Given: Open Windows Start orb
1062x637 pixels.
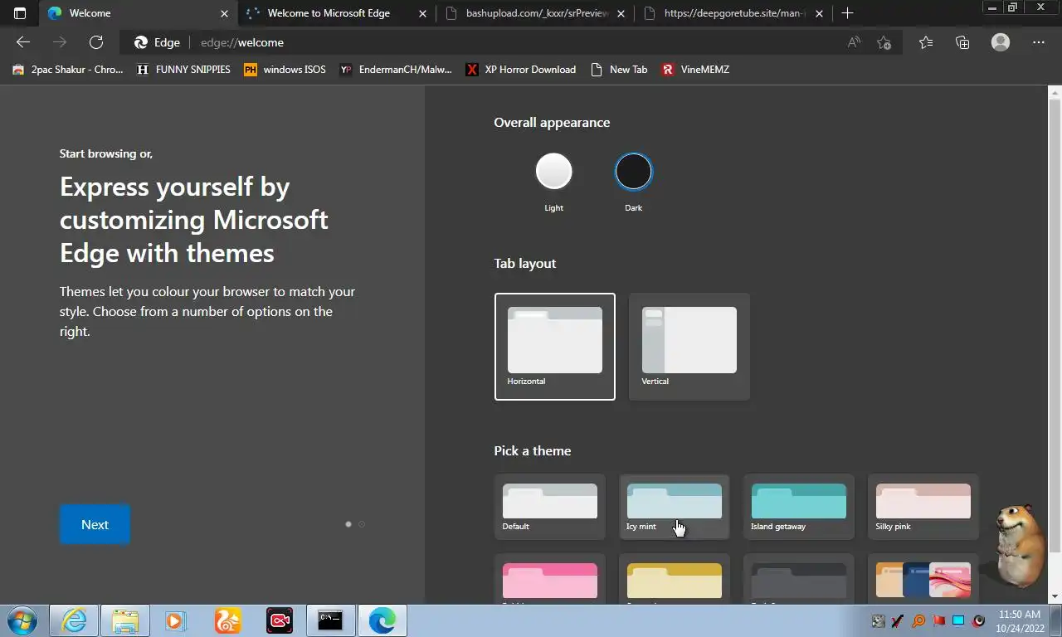Looking at the screenshot, I should [x=22, y=620].
